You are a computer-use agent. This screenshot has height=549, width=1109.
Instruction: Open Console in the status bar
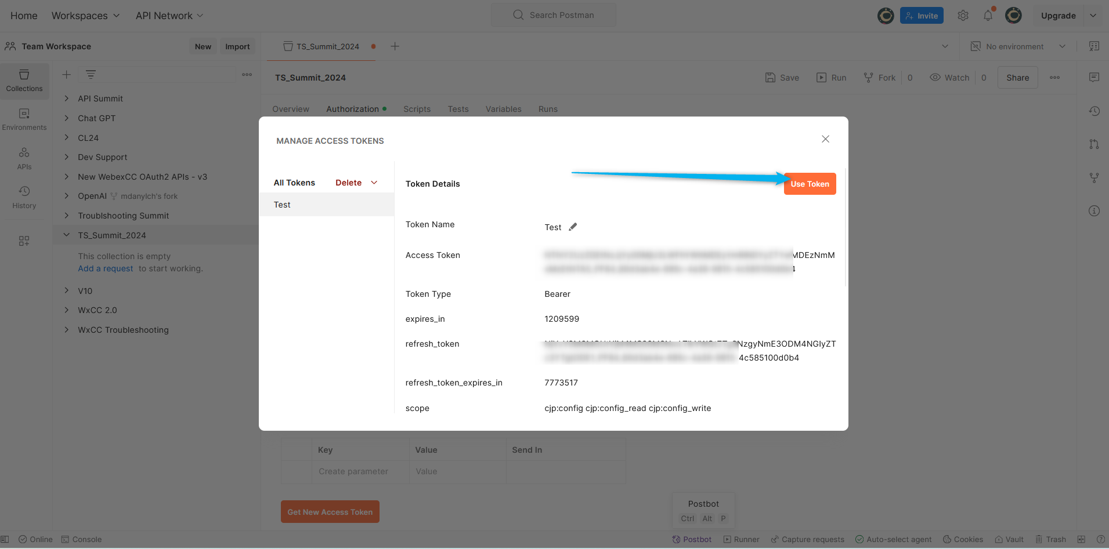pyautogui.click(x=82, y=539)
